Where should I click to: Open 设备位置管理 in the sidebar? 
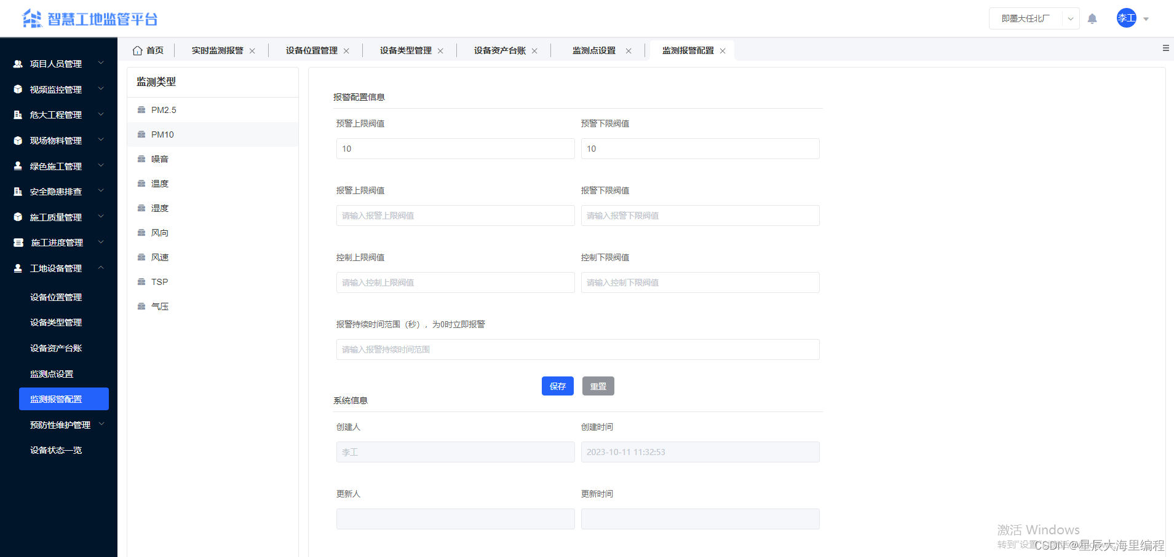[x=56, y=297]
